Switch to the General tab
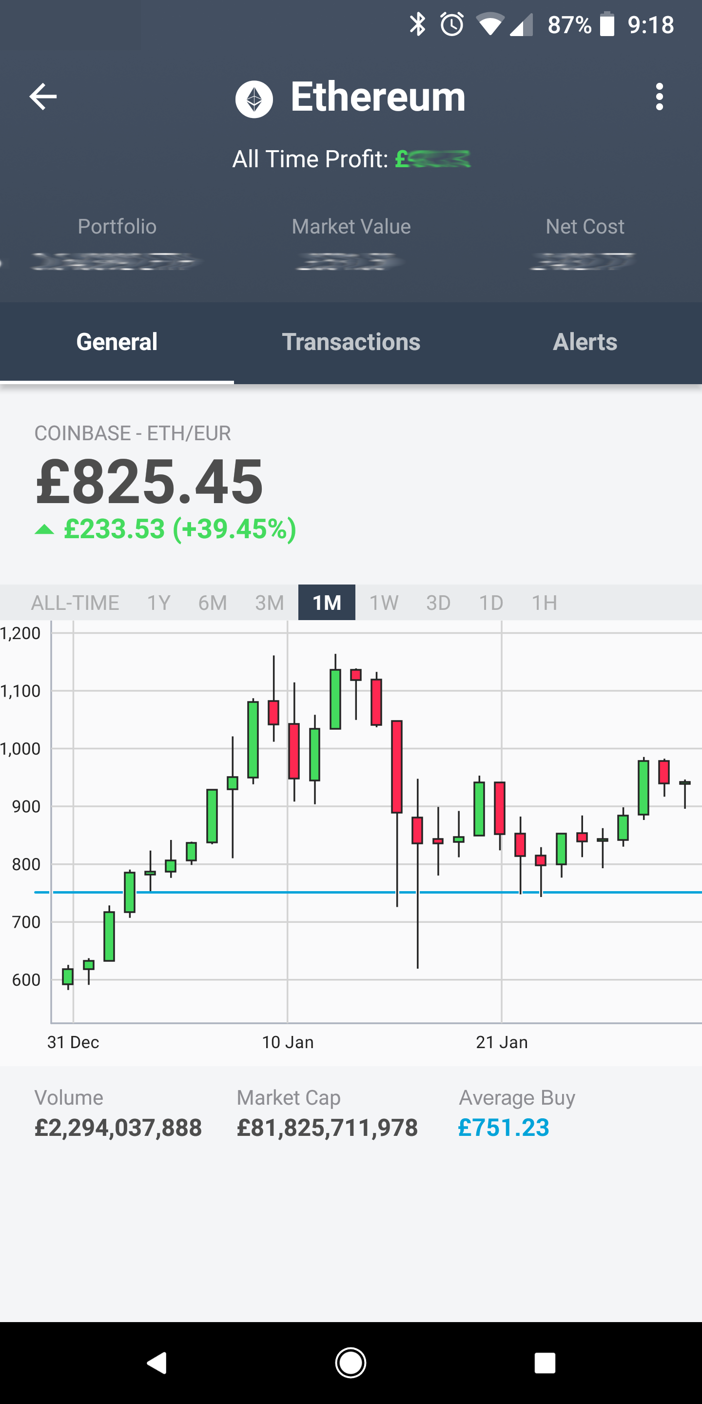702x1404 pixels. (117, 342)
